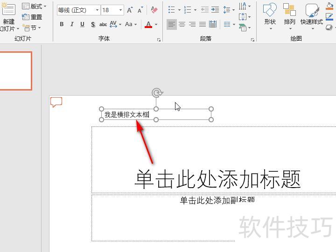
Task: Justify the text
Action: [203, 24]
